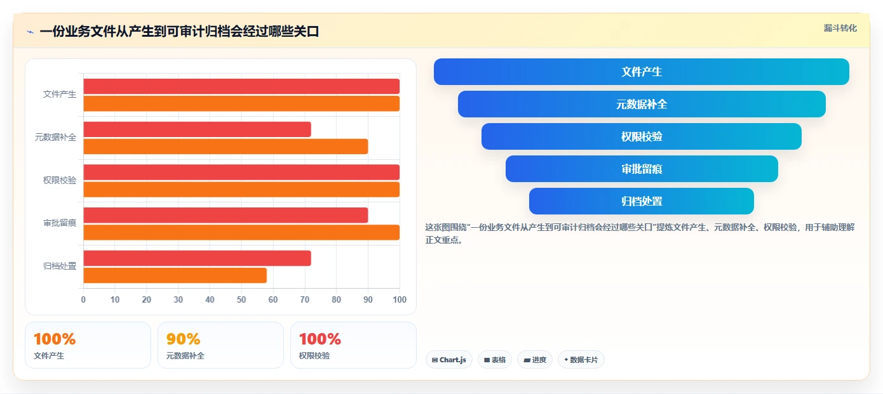Screen dimensions: 883x394
Task: Click the 漏斗转化 label in header
Action: pos(840,28)
